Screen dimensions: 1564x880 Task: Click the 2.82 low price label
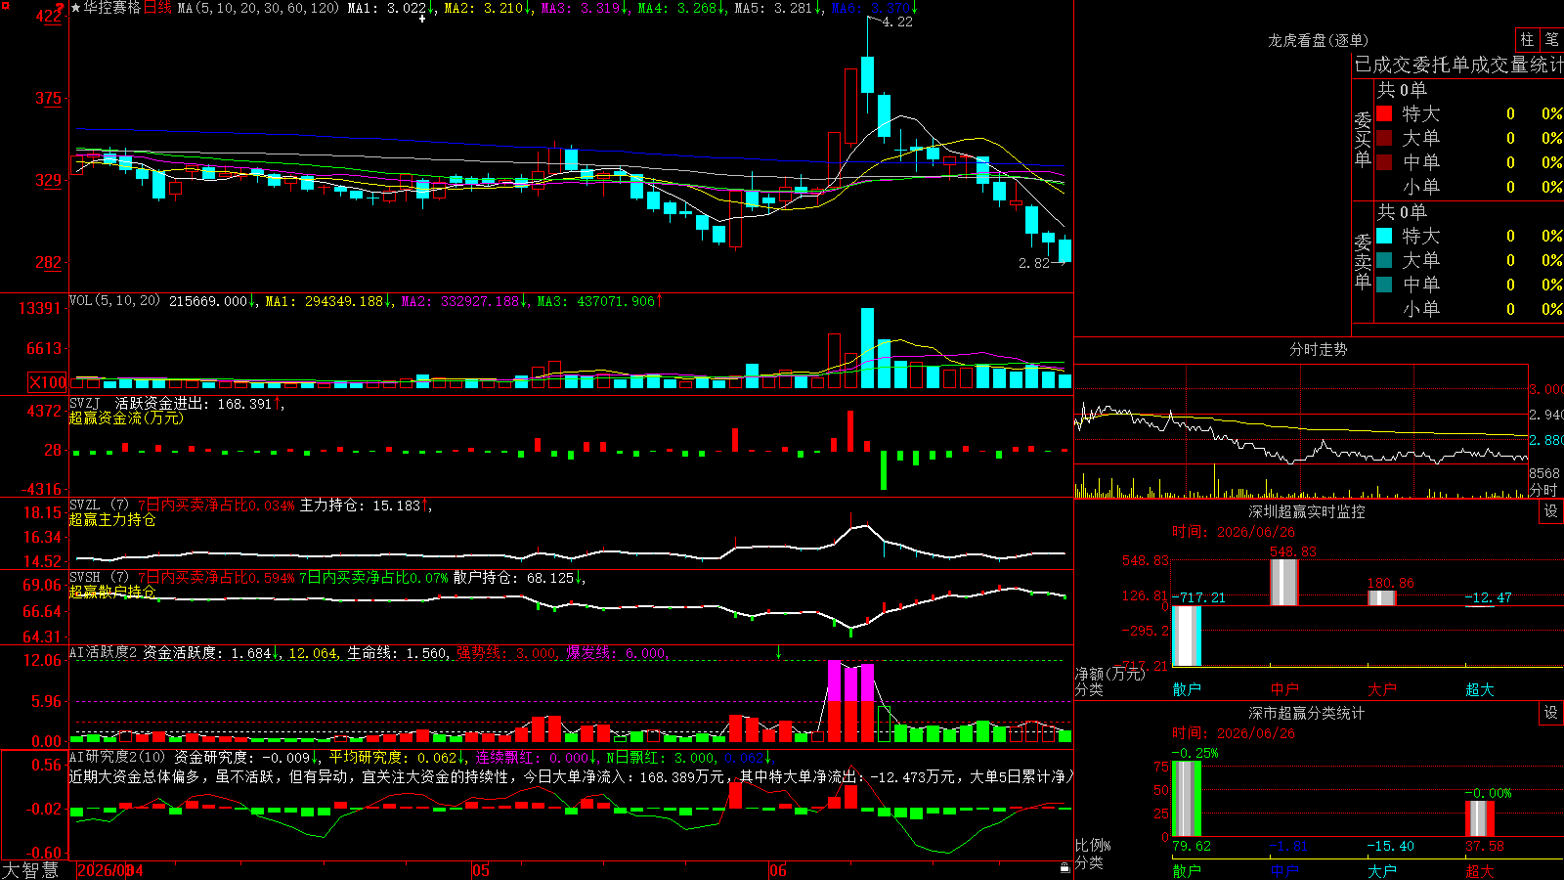point(1034,263)
